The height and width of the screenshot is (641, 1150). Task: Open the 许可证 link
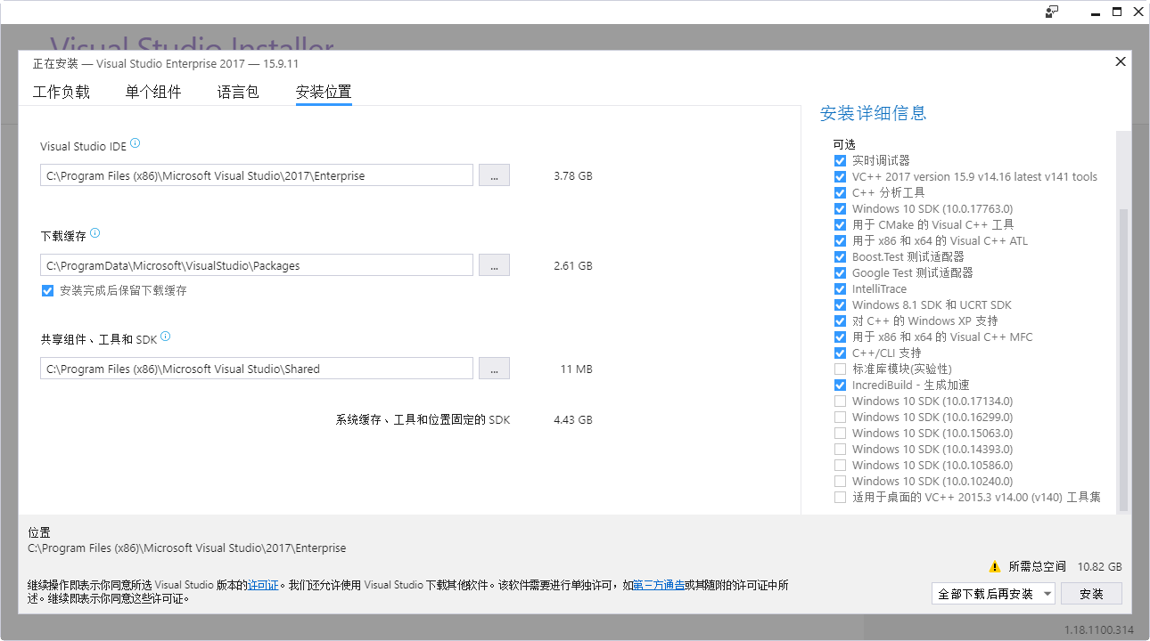tap(263, 585)
